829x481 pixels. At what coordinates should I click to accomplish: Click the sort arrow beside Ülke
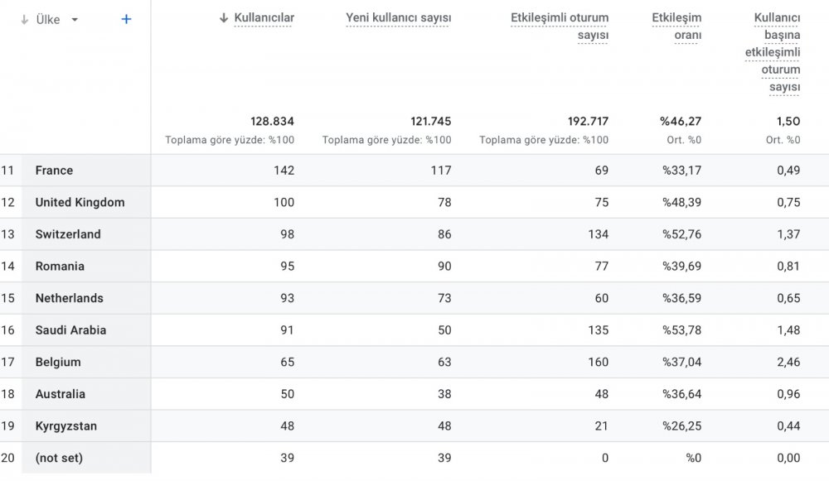(24, 20)
